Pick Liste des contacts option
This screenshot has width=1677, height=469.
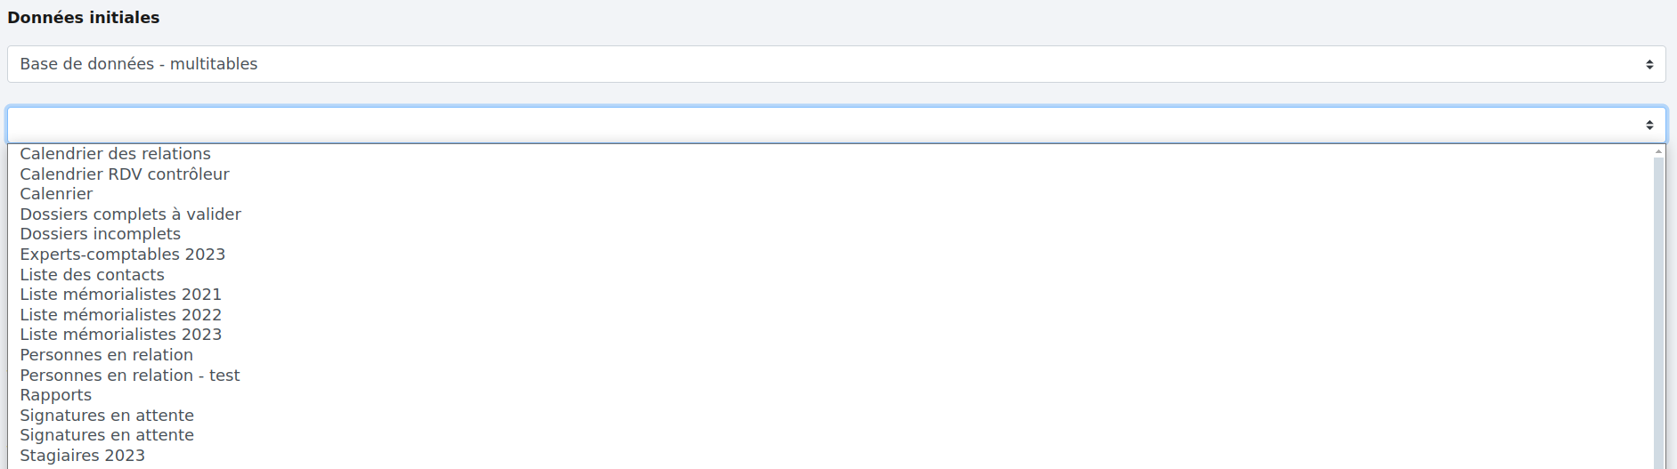coord(92,275)
